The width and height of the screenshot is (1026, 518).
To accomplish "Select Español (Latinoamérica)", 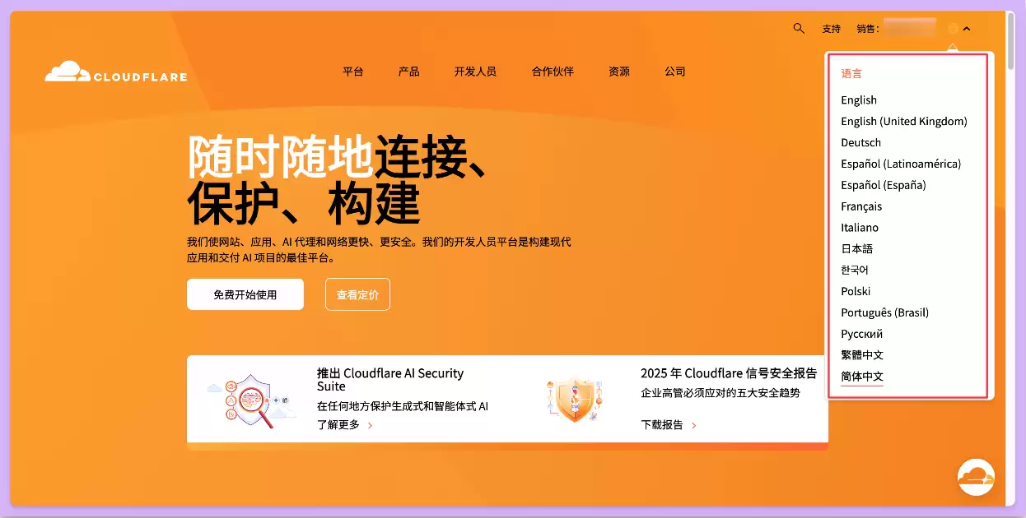I will tap(901, 164).
